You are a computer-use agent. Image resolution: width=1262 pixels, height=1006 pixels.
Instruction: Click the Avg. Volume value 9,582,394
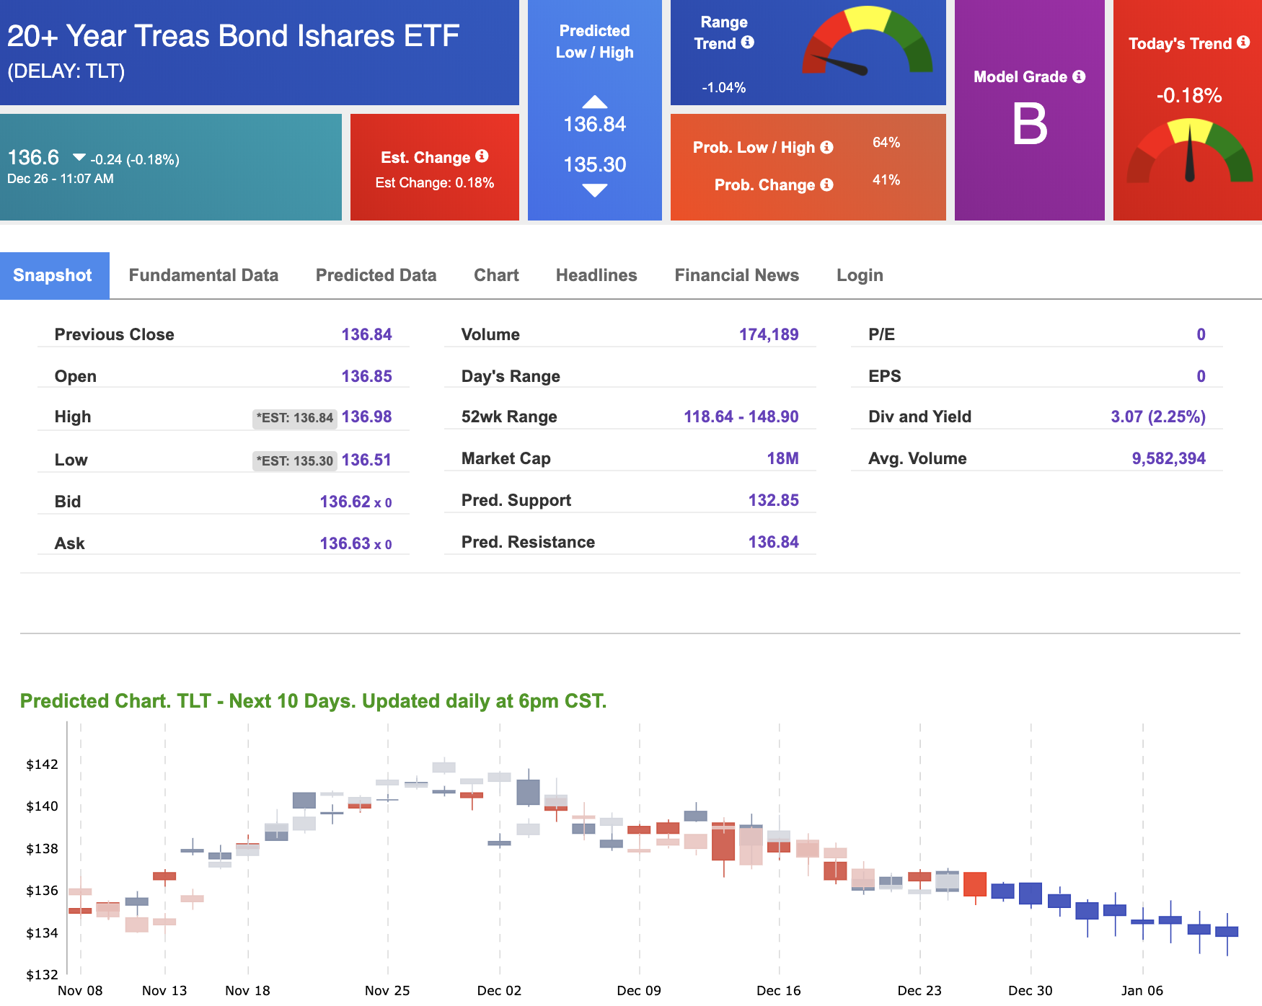coord(1168,458)
